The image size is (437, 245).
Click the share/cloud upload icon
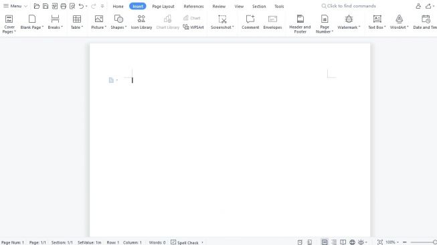428,6
